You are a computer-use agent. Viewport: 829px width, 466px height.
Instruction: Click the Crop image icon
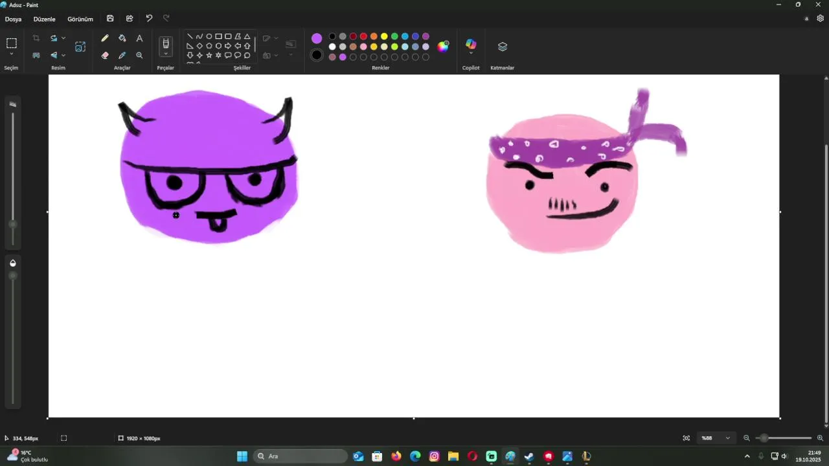click(36, 38)
